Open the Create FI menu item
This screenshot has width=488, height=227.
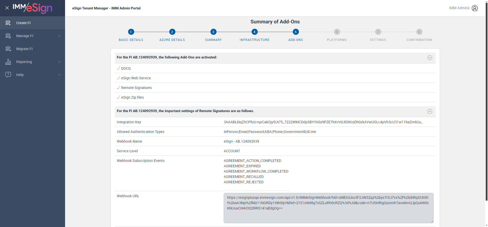[33, 23]
